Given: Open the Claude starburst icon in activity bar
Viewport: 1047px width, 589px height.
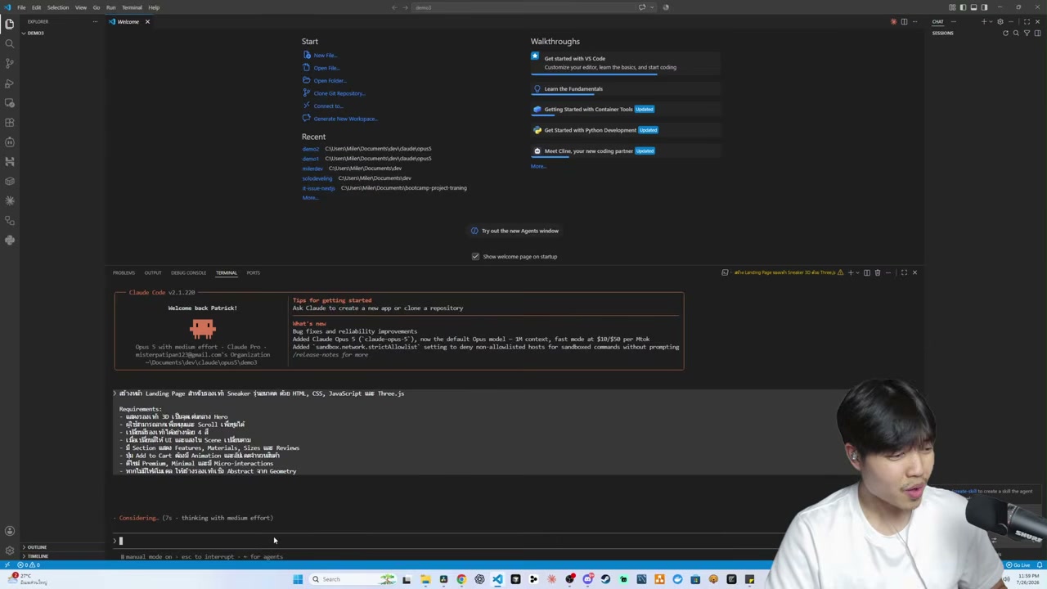Looking at the screenshot, I should pyautogui.click(x=10, y=200).
